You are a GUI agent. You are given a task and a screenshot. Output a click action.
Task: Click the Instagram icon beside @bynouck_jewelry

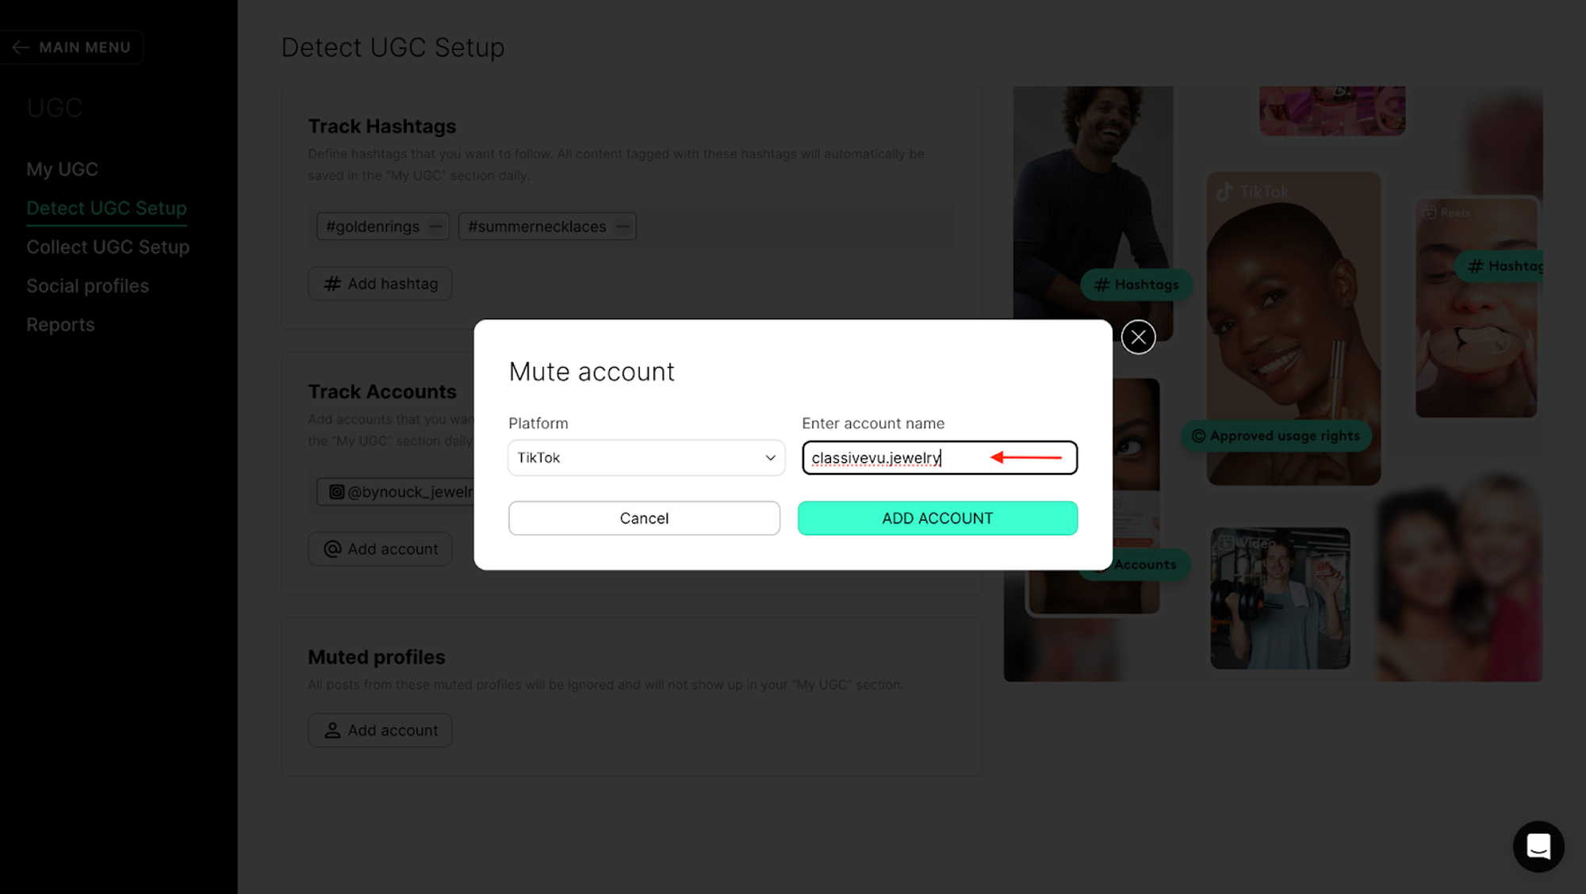336,492
